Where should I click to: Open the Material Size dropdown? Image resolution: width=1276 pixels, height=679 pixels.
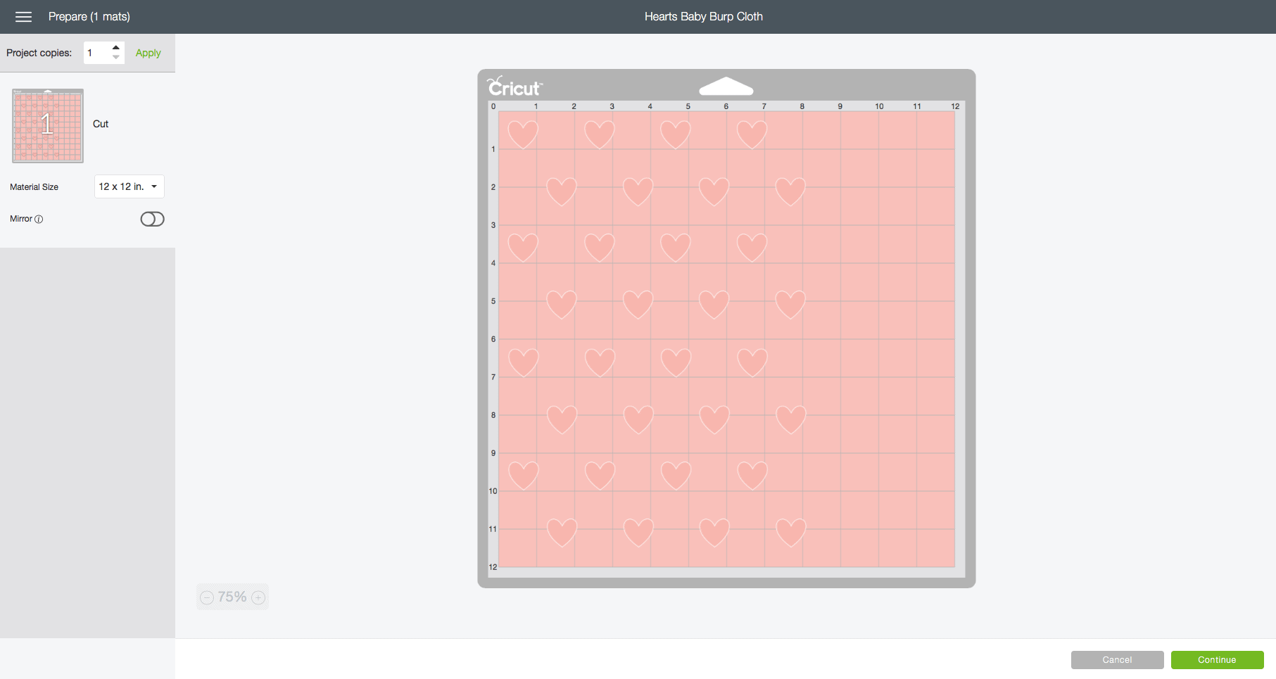(x=129, y=186)
